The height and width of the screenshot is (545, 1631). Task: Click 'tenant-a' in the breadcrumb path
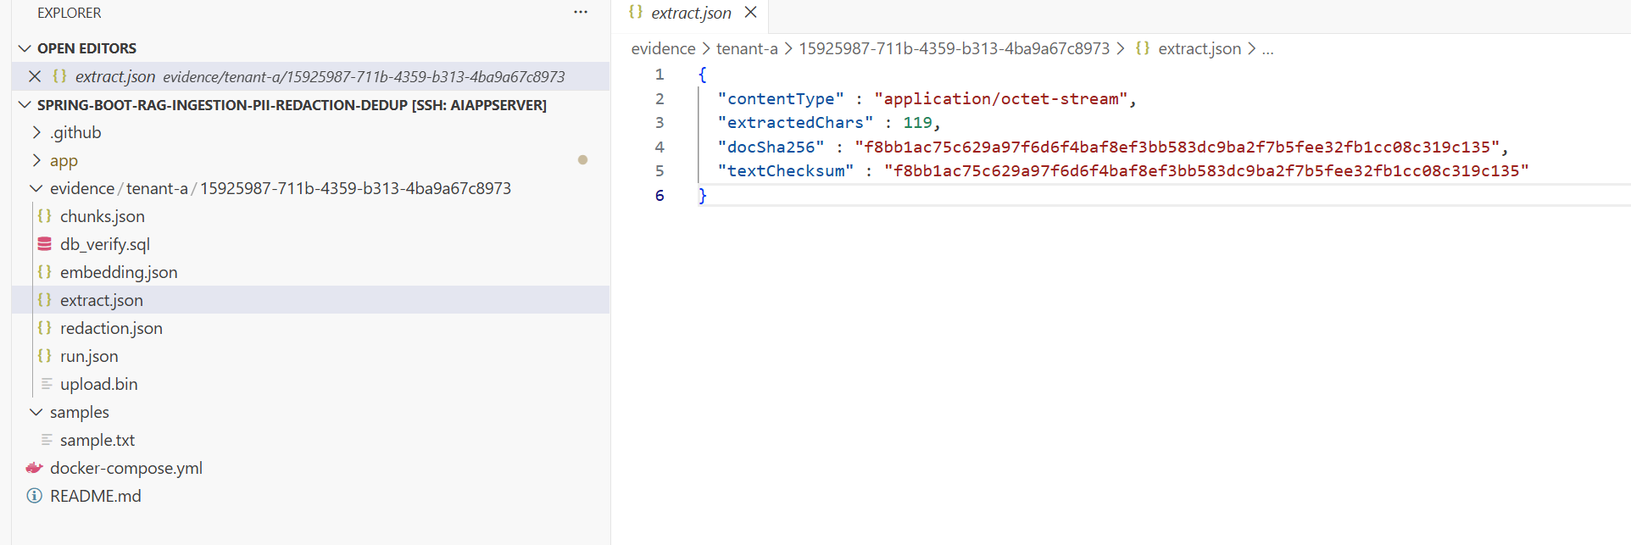tap(747, 48)
